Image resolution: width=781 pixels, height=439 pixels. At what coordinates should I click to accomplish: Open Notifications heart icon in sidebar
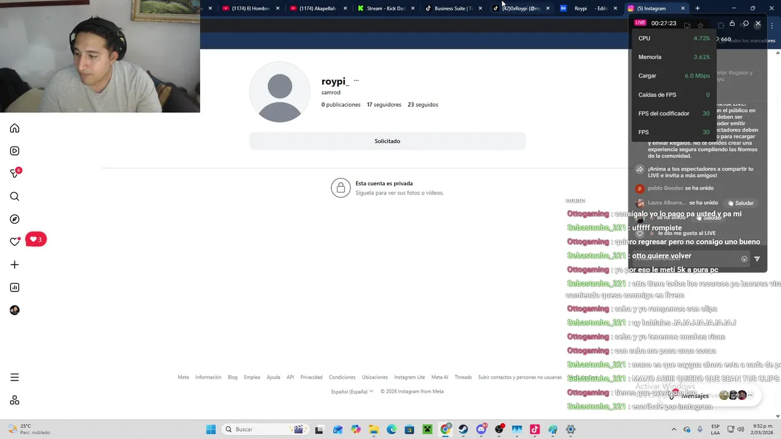[15, 241]
